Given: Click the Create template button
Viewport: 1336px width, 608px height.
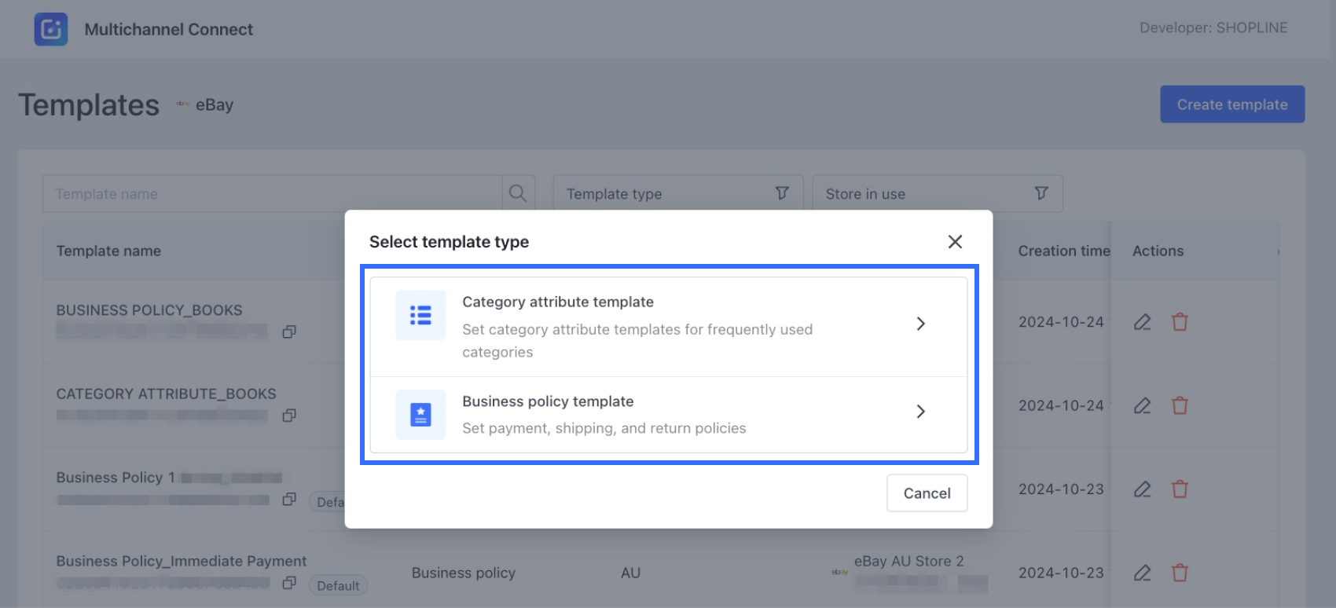Looking at the screenshot, I should (1231, 104).
